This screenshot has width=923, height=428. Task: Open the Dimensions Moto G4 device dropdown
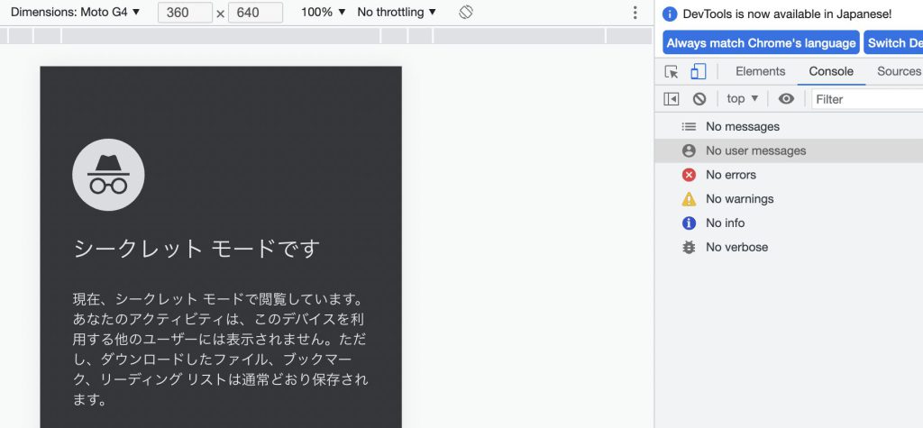coord(76,12)
